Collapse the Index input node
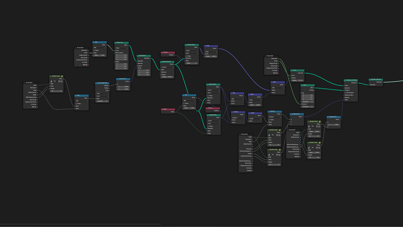The width and height of the screenshot is (403, 227). (x=162, y=109)
